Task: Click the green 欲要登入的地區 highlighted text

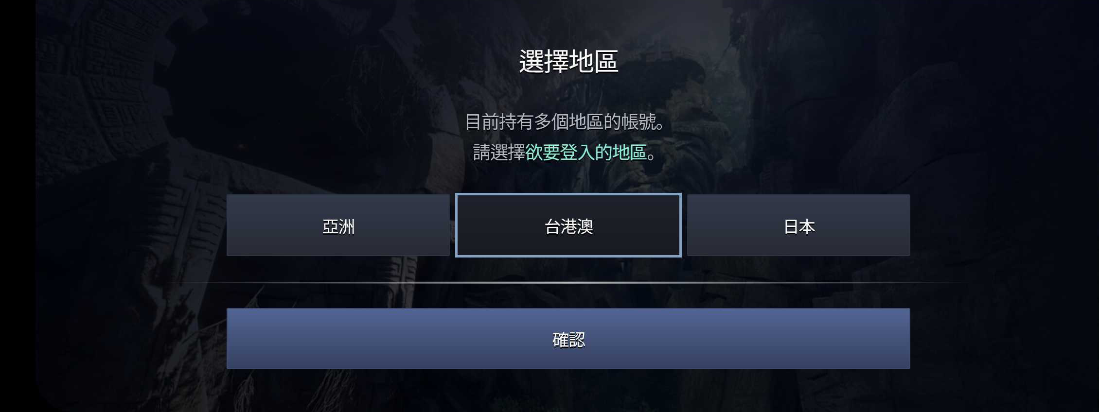Action: point(586,153)
